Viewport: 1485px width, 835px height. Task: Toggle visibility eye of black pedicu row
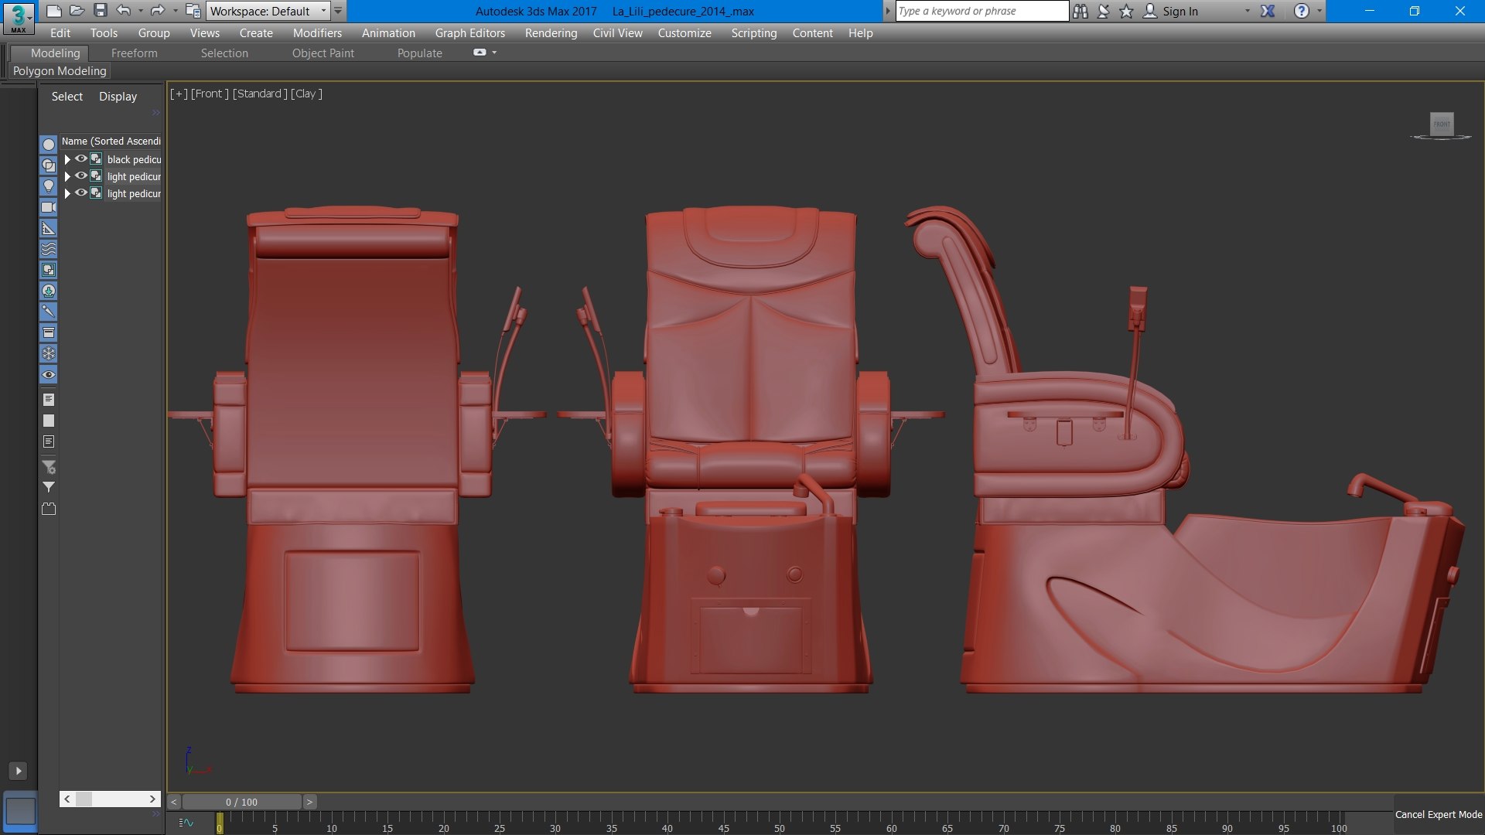click(80, 159)
